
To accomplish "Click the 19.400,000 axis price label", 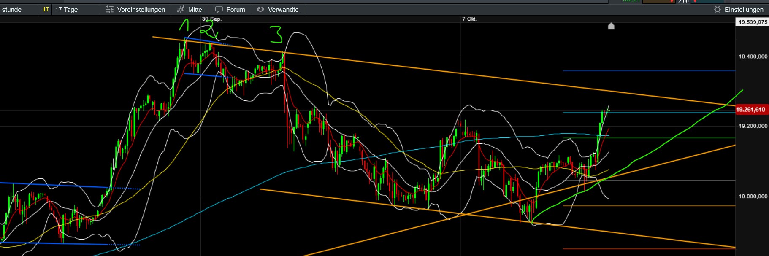I will click(753, 57).
